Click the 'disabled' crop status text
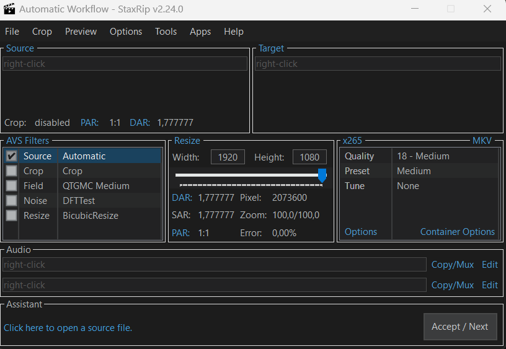Image resolution: width=506 pixels, height=349 pixels. 52,123
